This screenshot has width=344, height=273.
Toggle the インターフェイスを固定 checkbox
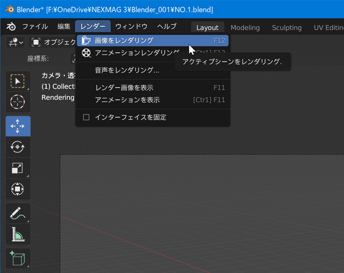[x=86, y=117]
